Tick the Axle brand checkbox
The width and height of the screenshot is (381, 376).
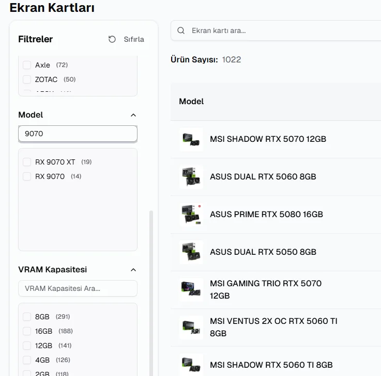click(x=27, y=65)
